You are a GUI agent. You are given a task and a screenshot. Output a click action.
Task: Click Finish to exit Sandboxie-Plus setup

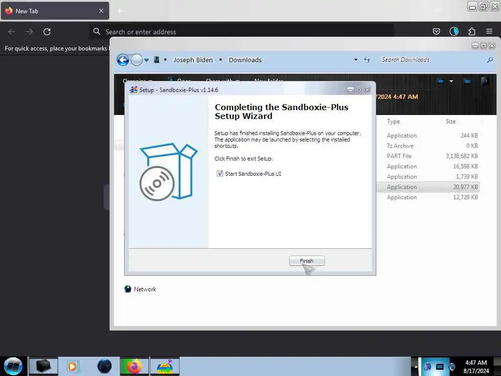coord(306,261)
